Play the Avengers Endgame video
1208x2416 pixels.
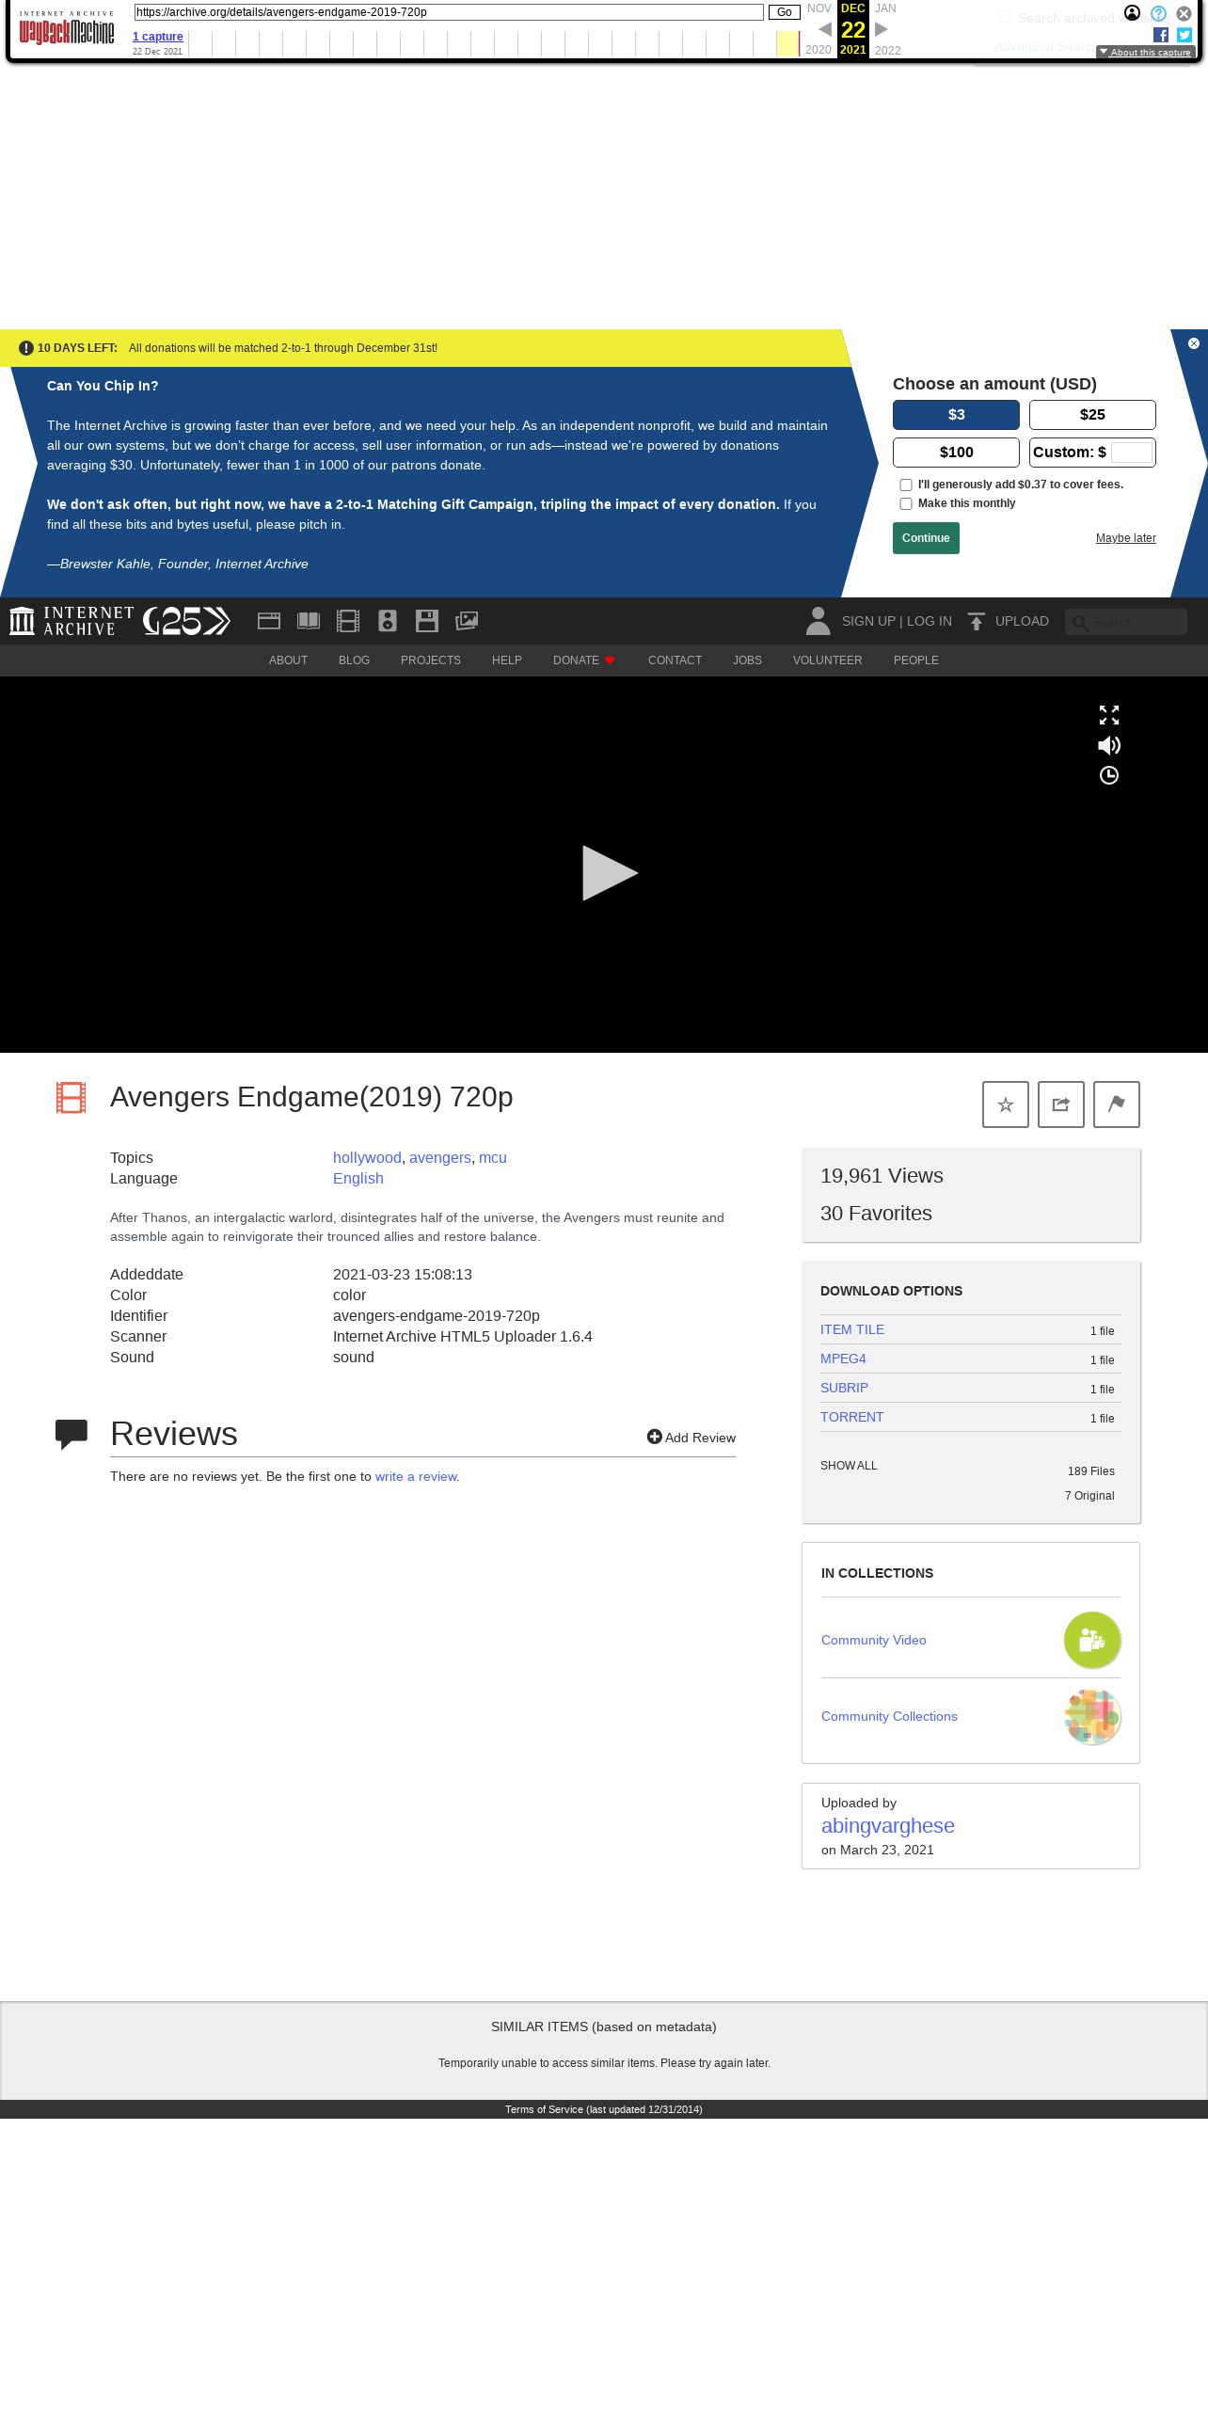click(610, 873)
